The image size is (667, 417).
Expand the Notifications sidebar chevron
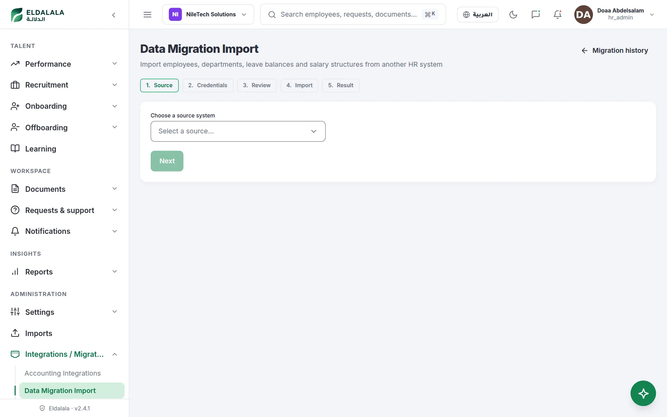click(115, 231)
